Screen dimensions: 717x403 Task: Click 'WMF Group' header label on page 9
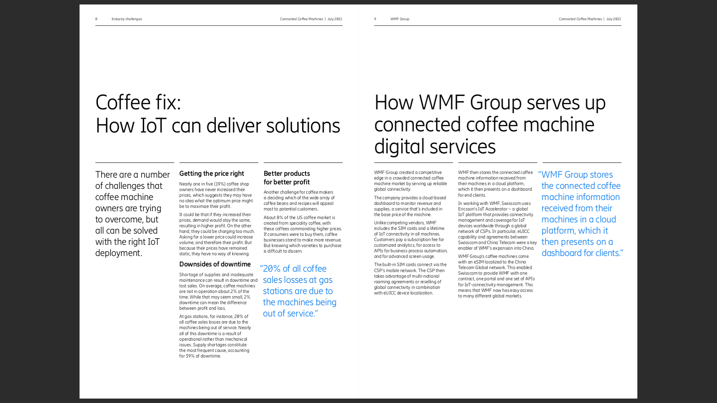coord(400,19)
